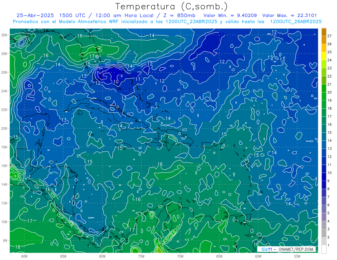
Task: Pick the yellow swatch in the color scale
Action: click(324, 56)
